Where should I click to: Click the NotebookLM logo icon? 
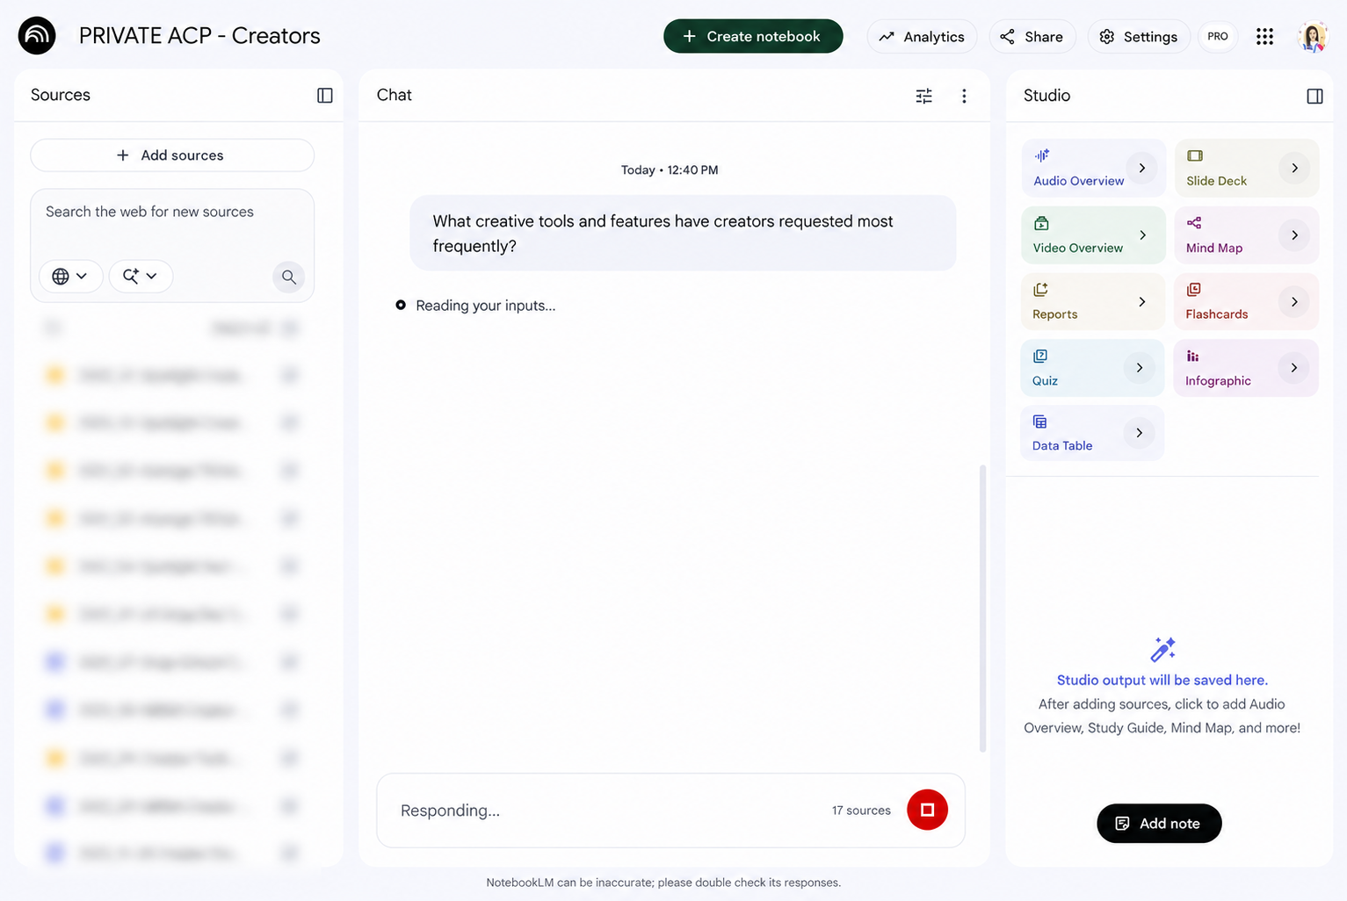[x=37, y=36]
